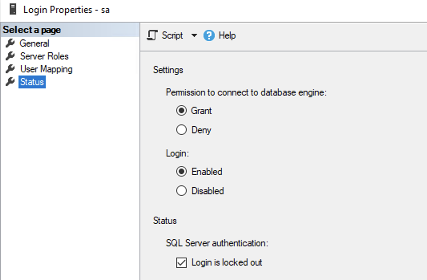Select the Deny permission option

(181, 130)
